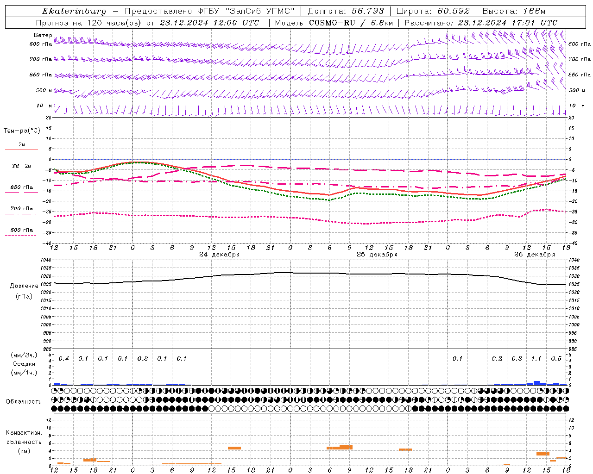Image resolution: width=593 pixels, height=474 pixels.
Task: Click the '0.4' precipitation amount value
Action: [x=64, y=359]
